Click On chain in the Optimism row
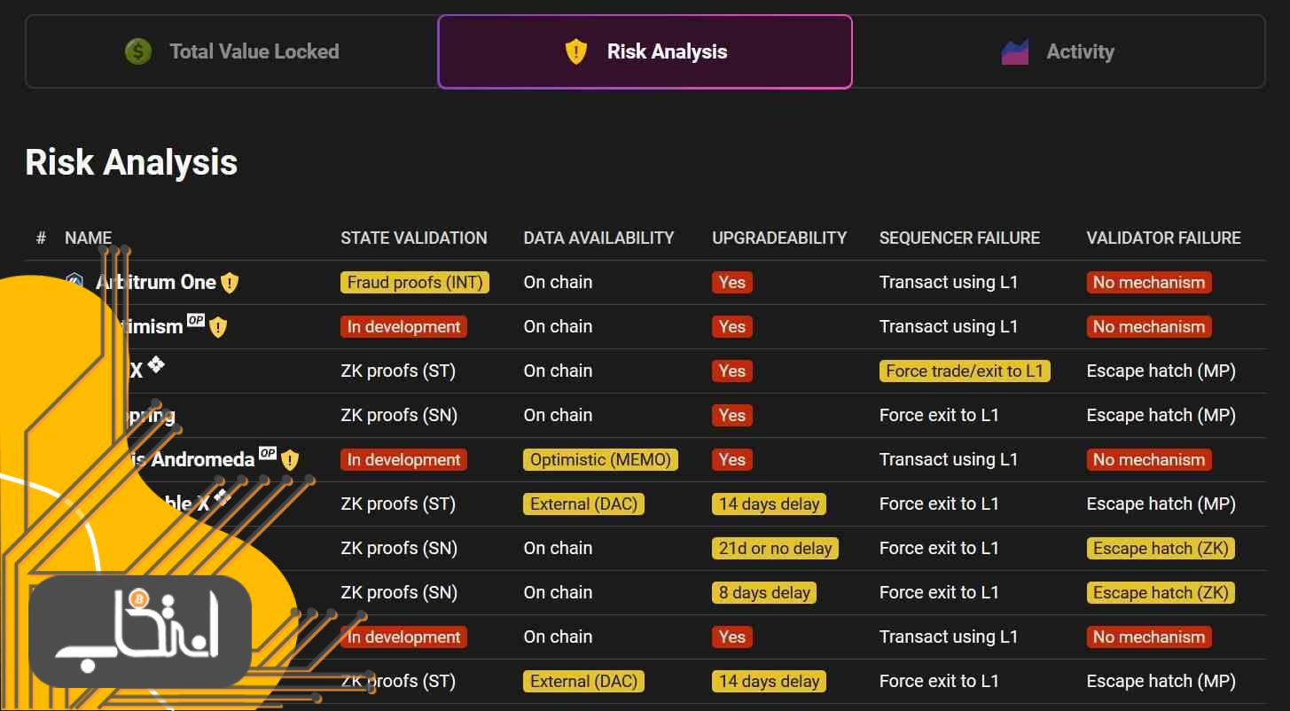This screenshot has width=1290, height=711. [x=558, y=326]
